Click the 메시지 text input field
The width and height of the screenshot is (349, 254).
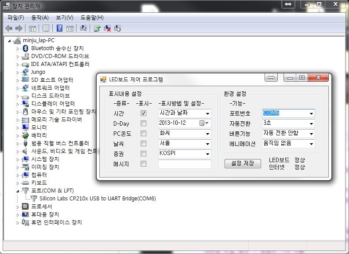(185, 164)
